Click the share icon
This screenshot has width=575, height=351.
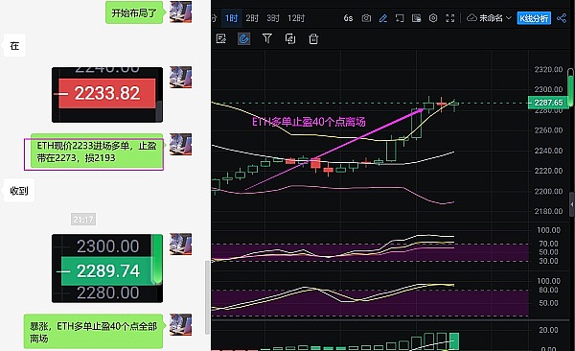pos(562,18)
